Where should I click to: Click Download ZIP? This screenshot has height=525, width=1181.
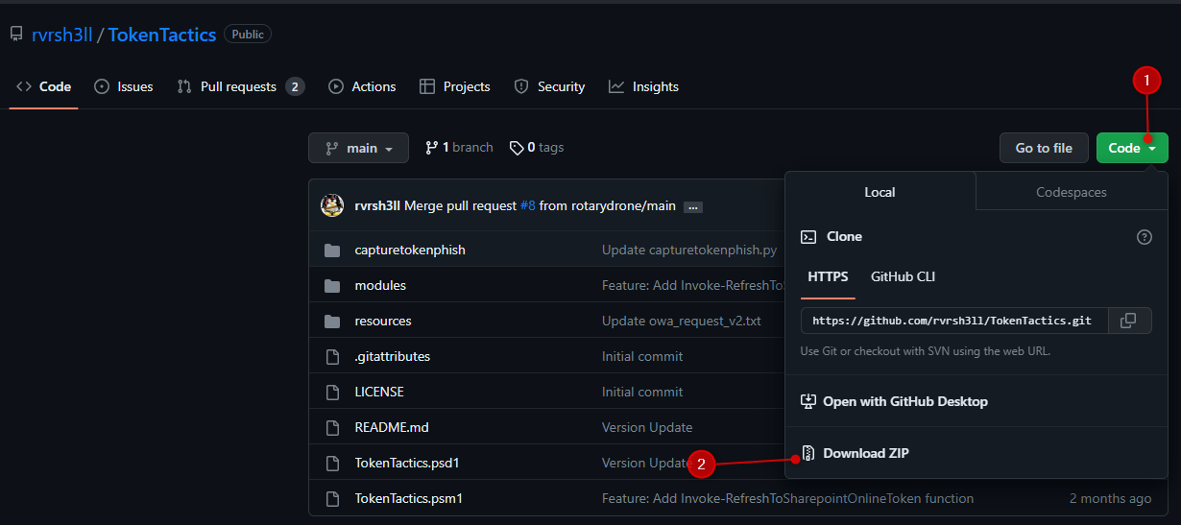point(865,453)
